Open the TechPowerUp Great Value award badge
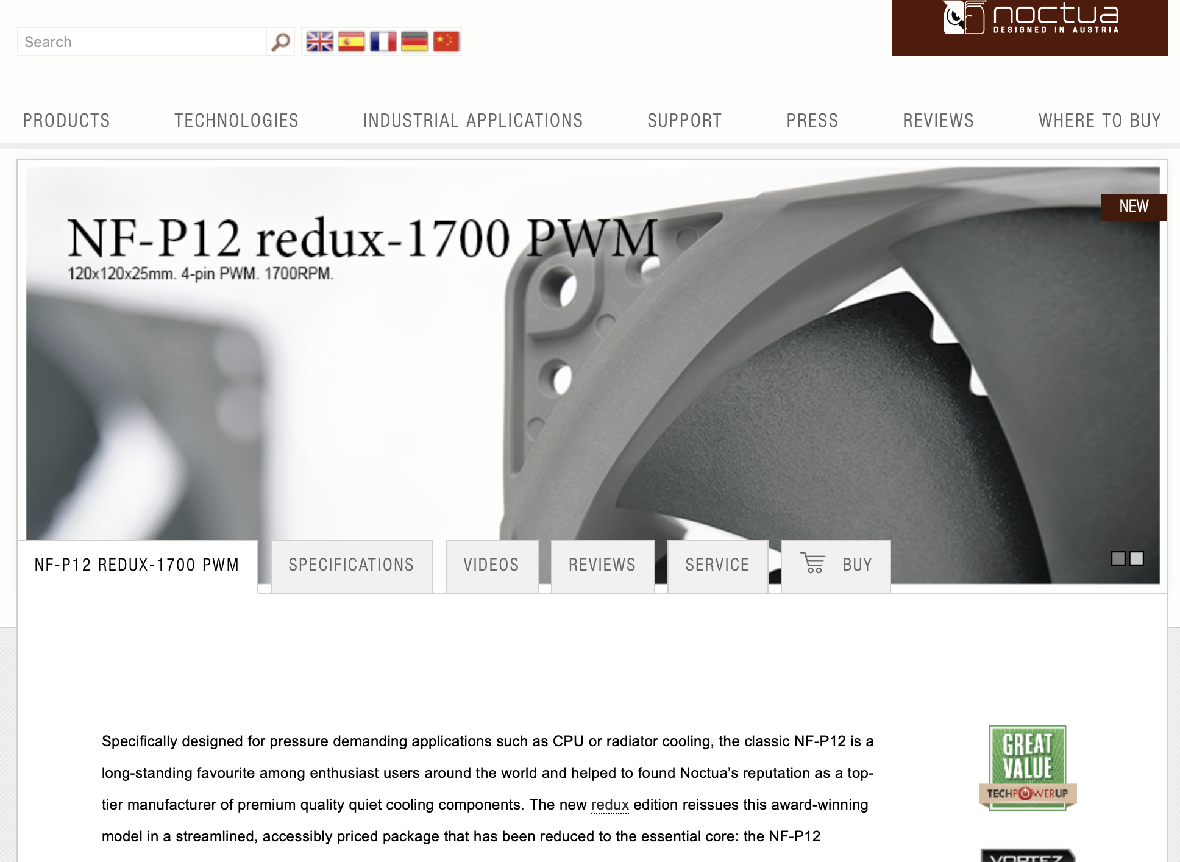1180x862 pixels. coord(1028,768)
